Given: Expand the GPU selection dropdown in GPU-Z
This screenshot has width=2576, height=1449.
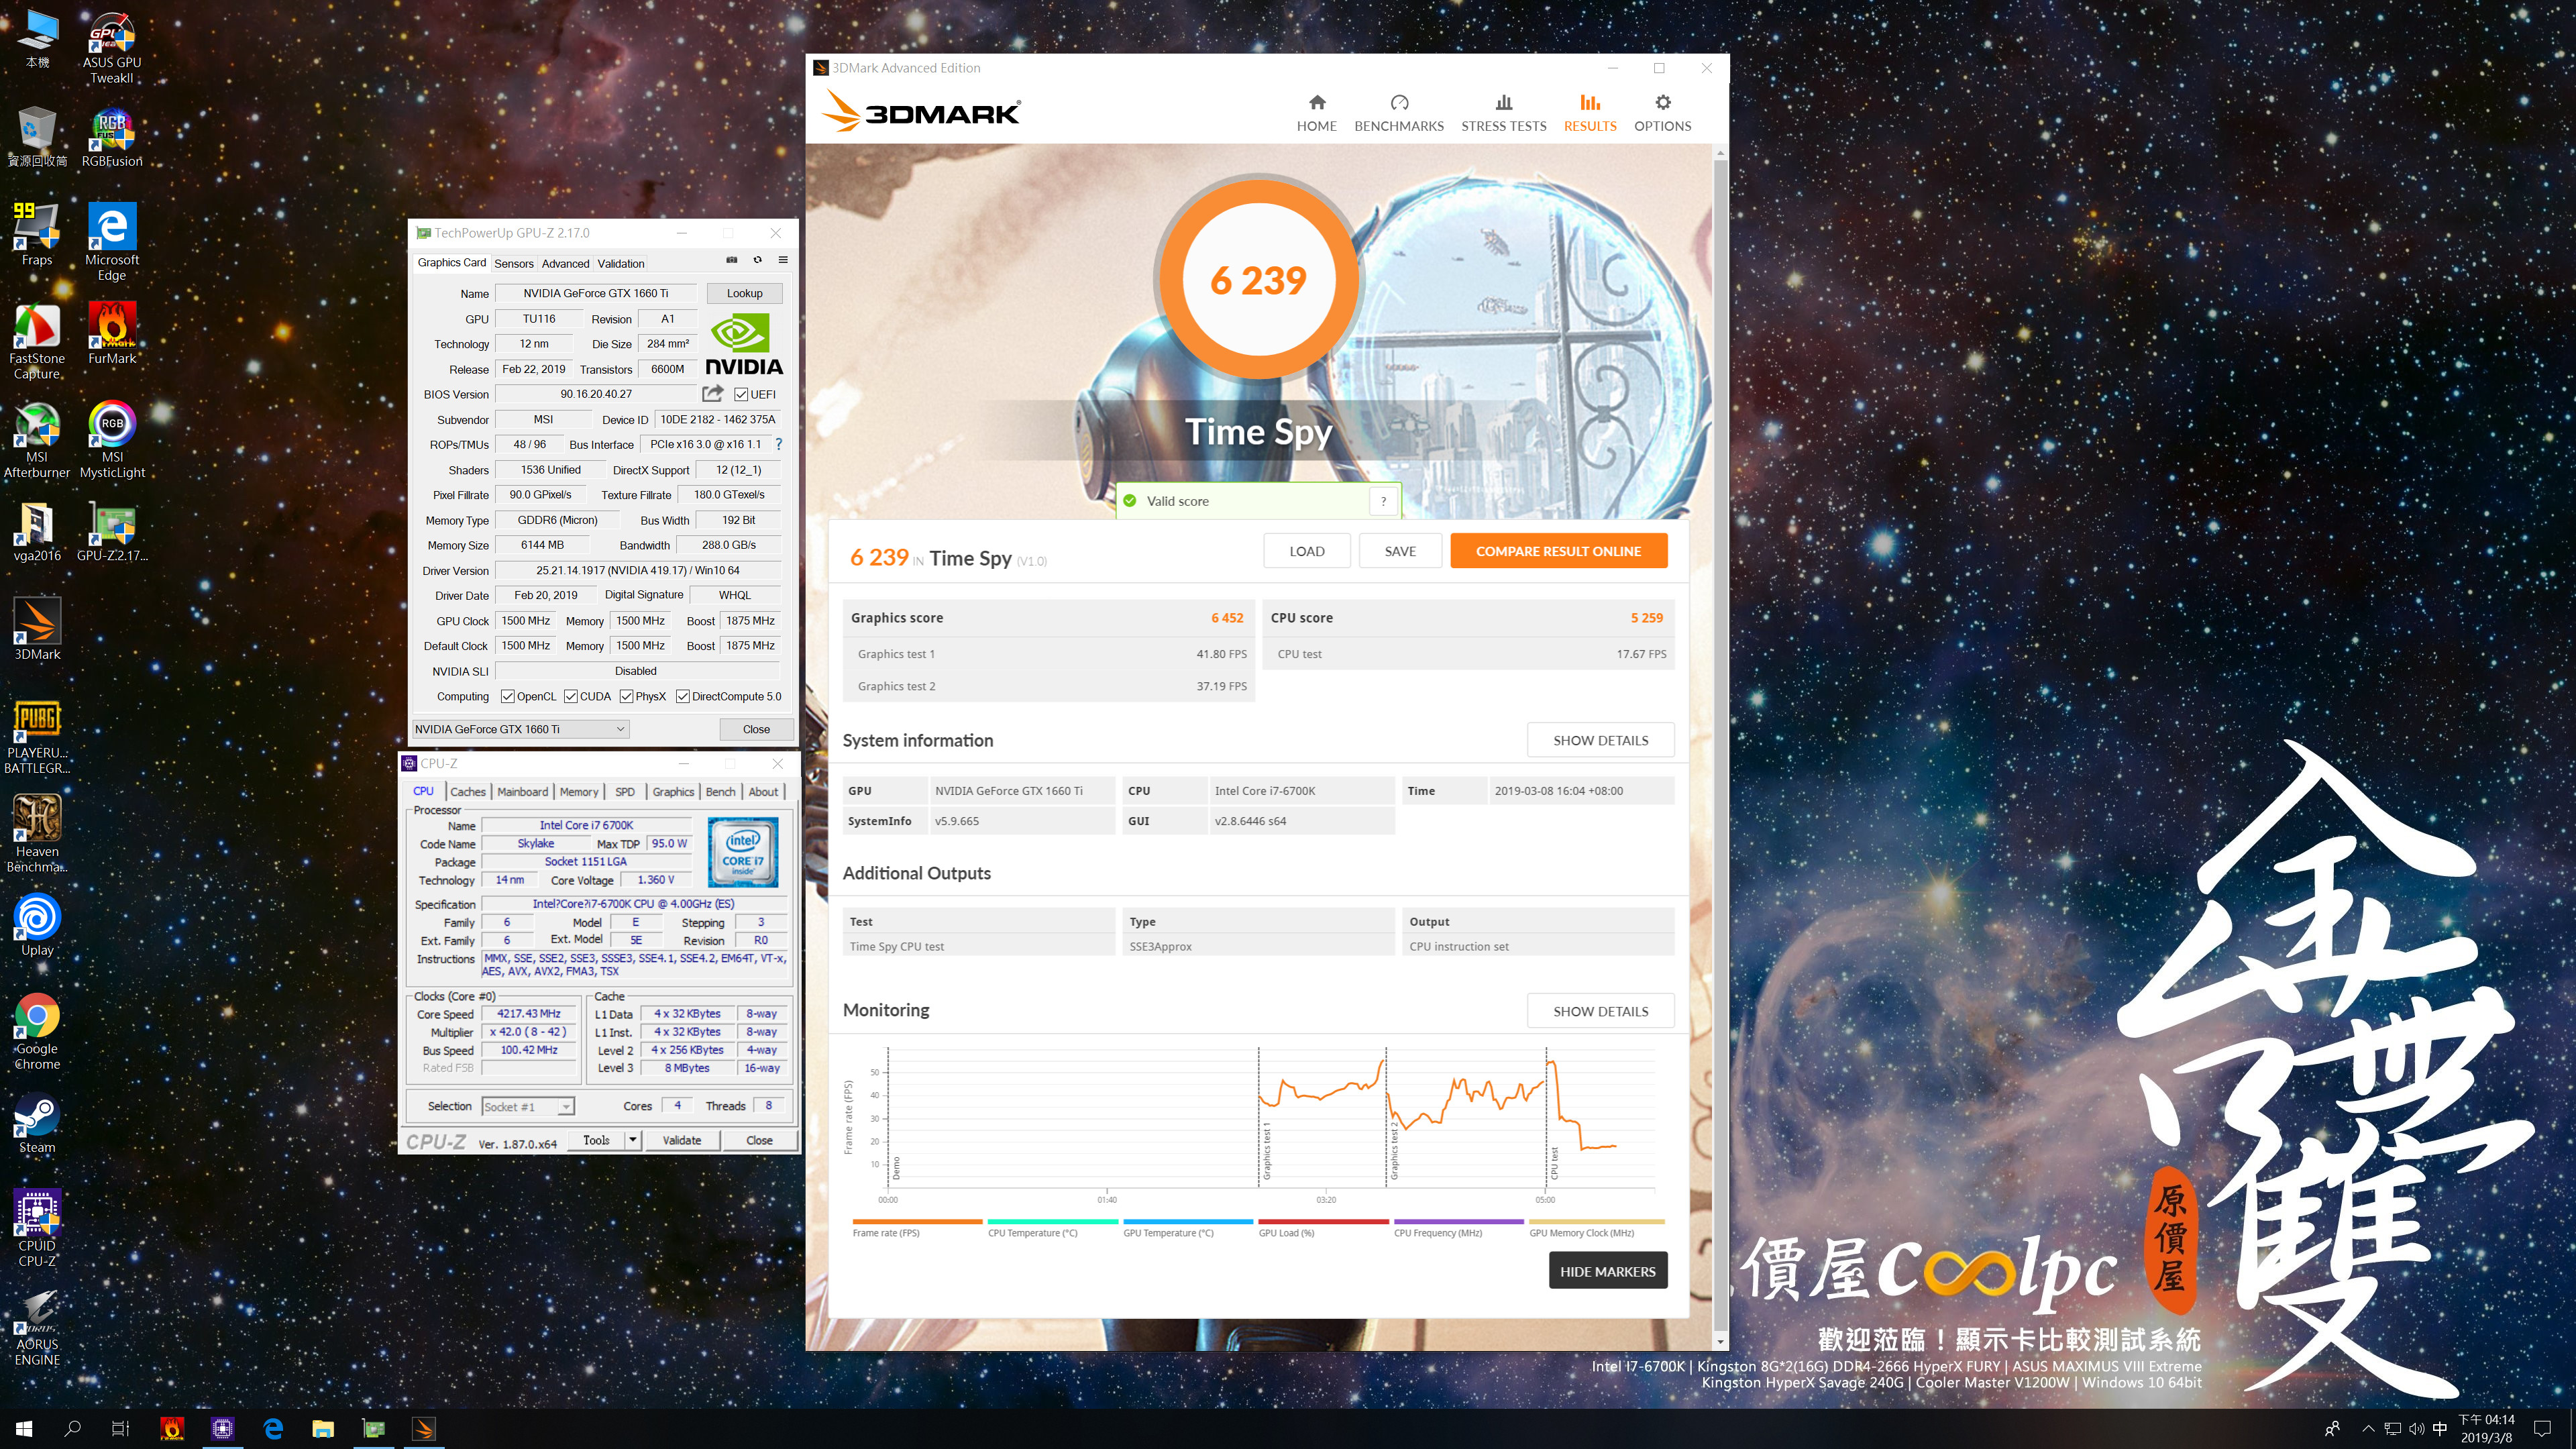Looking at the screenshot, I should (x=520, y=729).
